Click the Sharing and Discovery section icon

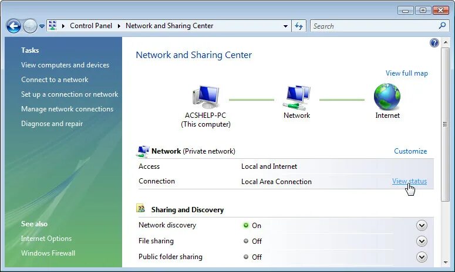[x=141, y=208]
